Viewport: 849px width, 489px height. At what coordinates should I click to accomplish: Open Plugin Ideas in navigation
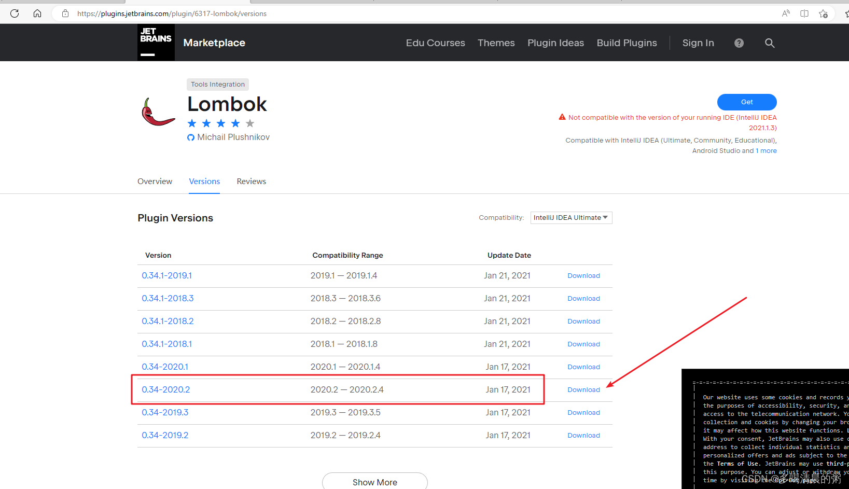click(556, 43)
